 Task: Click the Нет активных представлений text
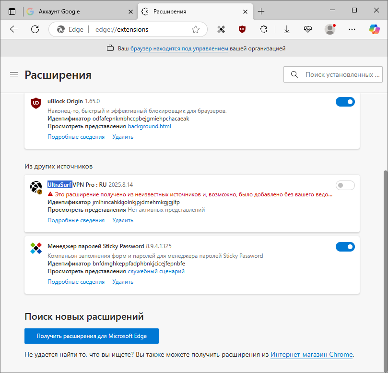[166, 210]
